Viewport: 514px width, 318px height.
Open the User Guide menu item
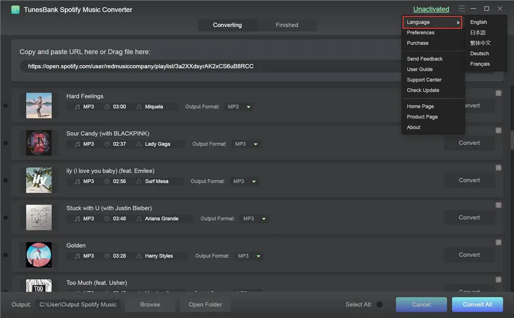(419, 69)
